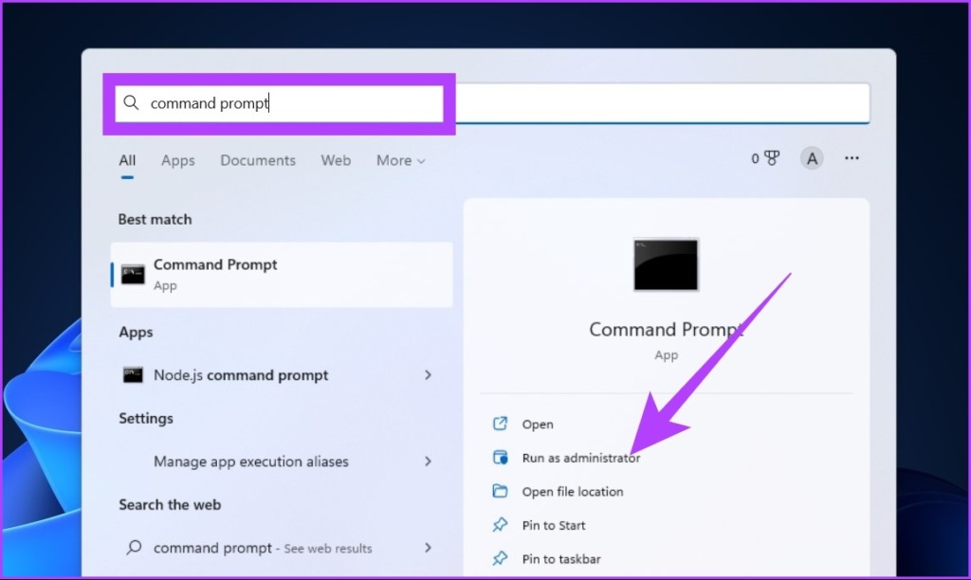The width and height of the screenshot is (971, 580).
Task: Open Manage app execution aliases setting
Action: pyautogui.click(x=282, y=462)
